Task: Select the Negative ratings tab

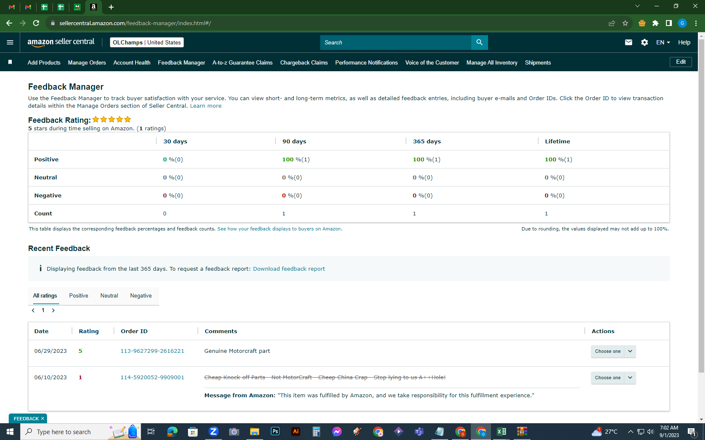Action: [141, 296]
